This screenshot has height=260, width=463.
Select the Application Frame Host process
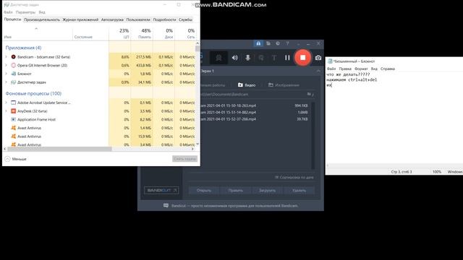[36, 120]
